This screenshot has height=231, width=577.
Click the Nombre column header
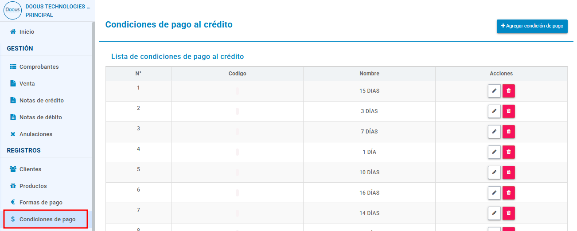coord(369,74)
